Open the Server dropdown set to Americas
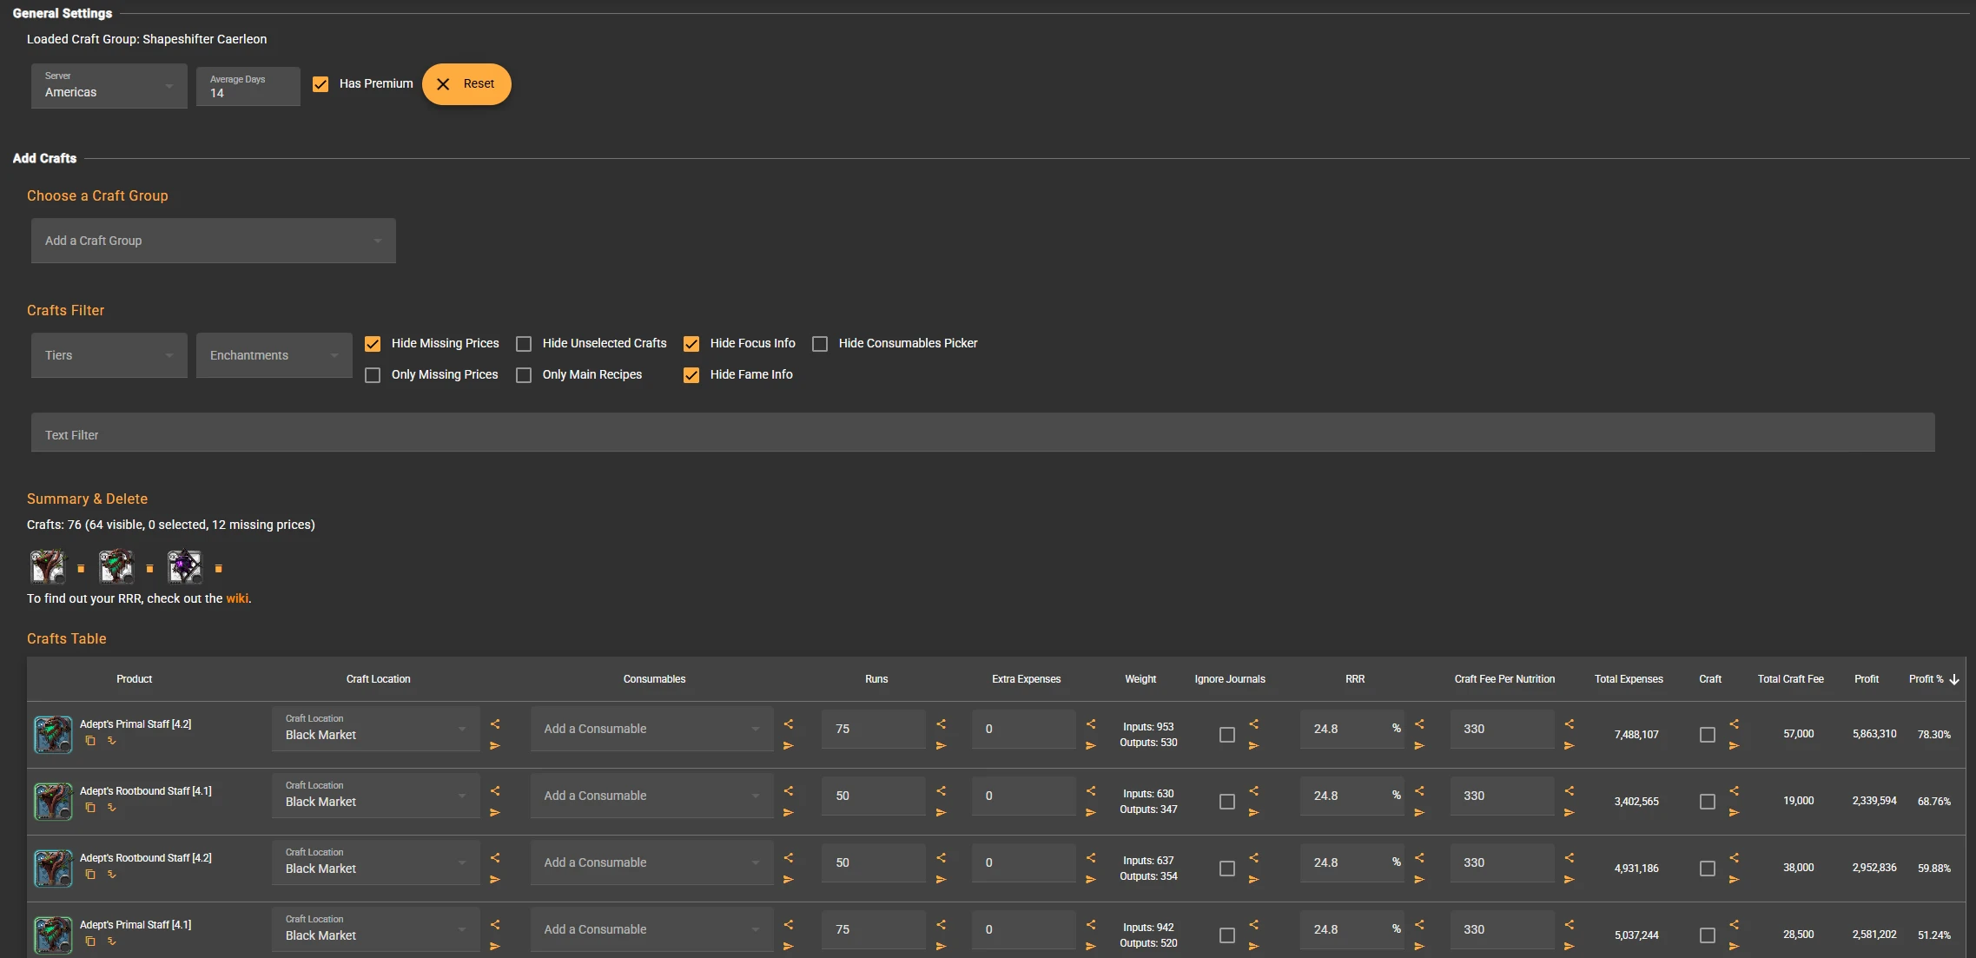The image size is (1976, 958). [109, 86]
